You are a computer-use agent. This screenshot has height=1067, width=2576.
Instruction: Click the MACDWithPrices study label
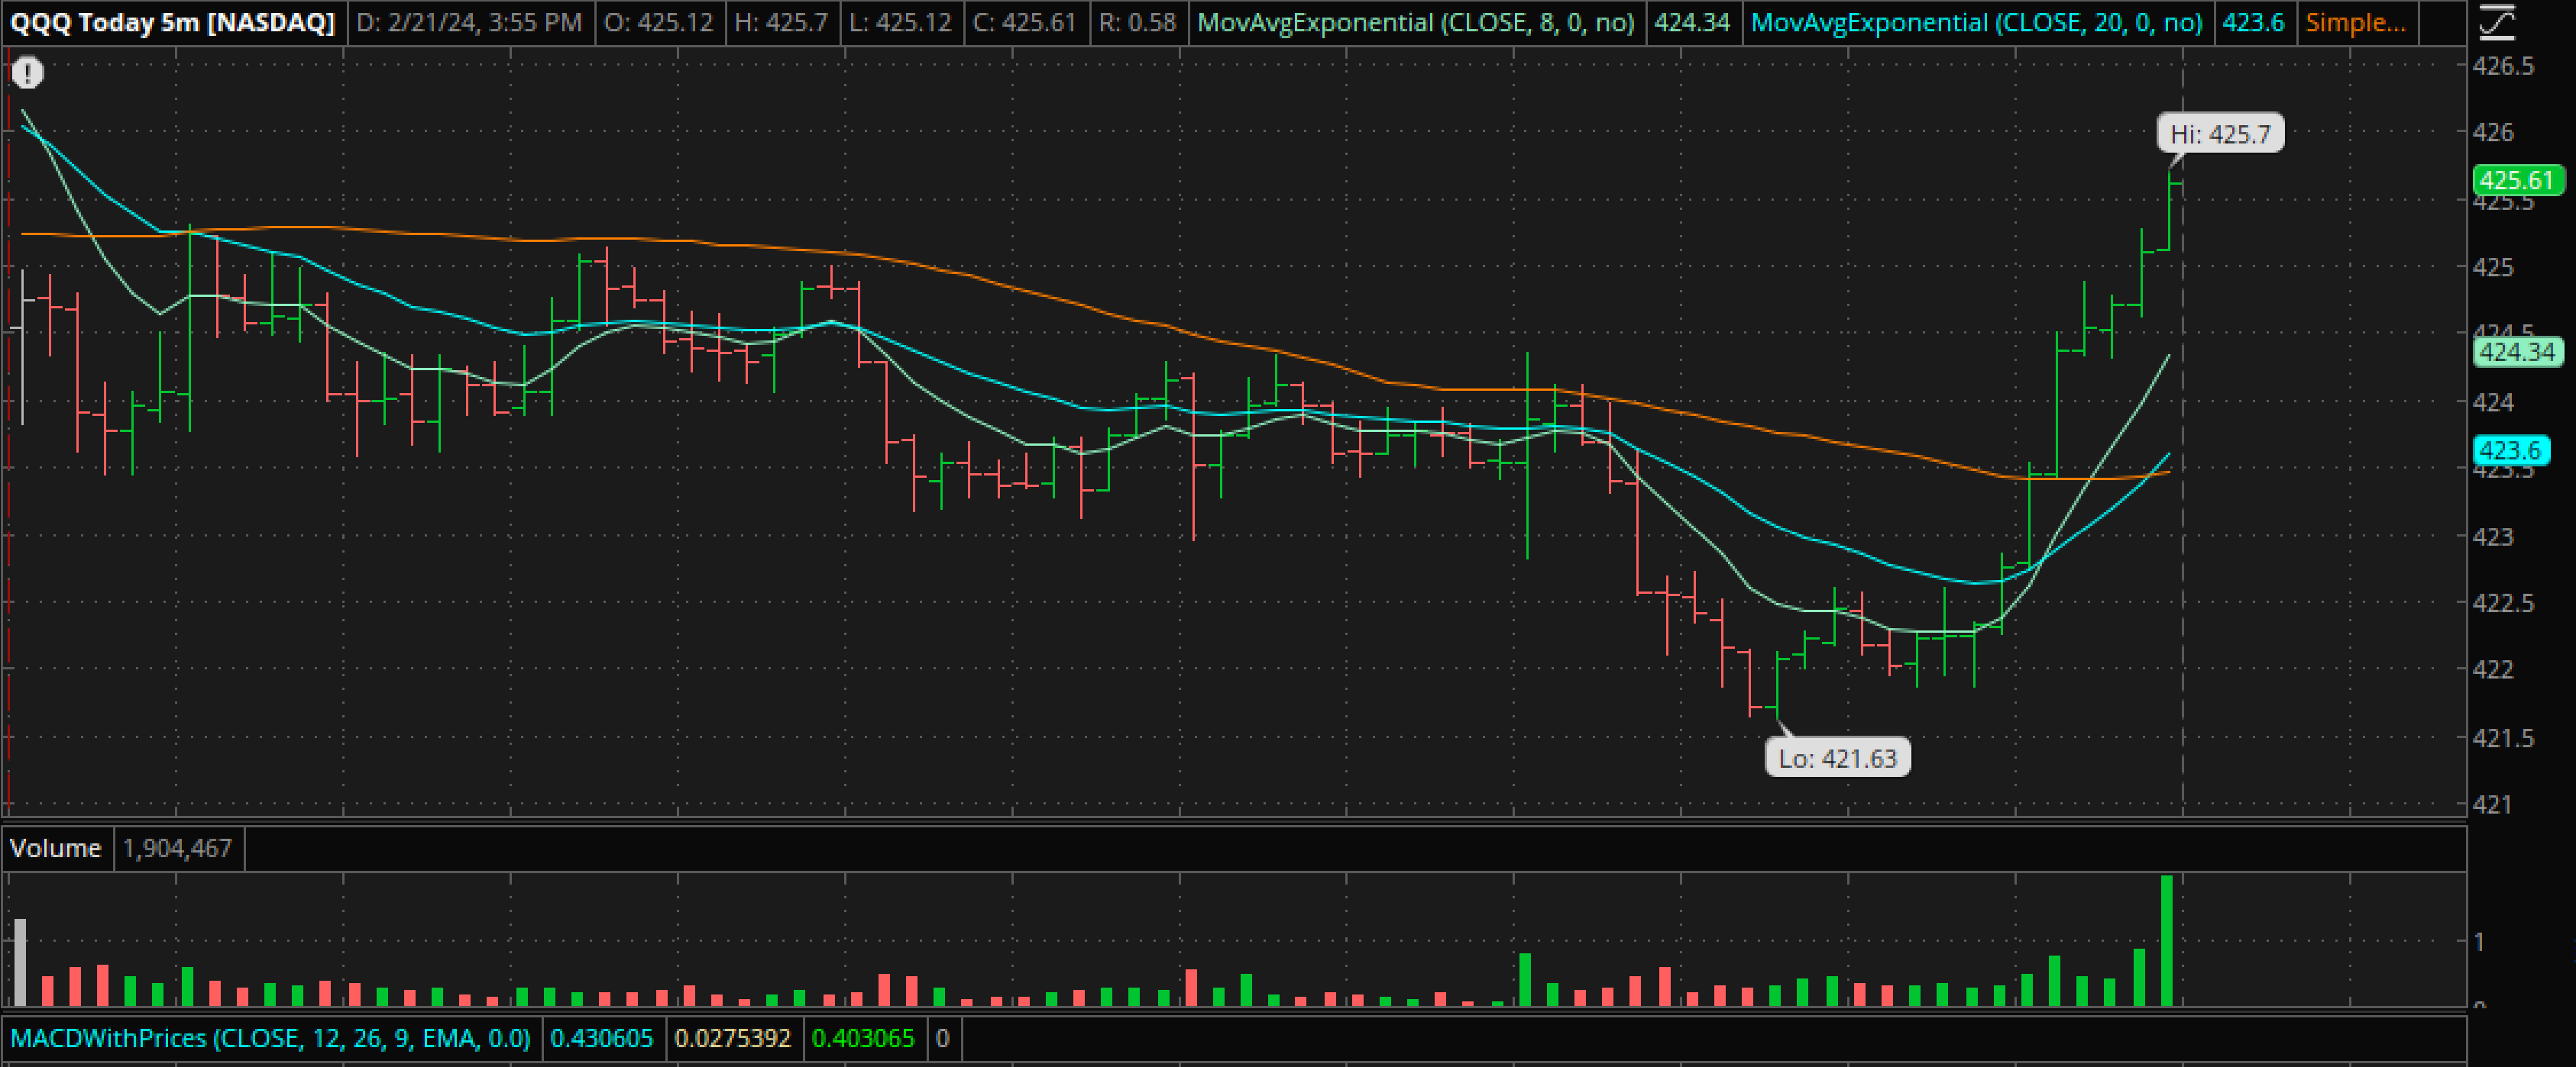pos(270,1038)
